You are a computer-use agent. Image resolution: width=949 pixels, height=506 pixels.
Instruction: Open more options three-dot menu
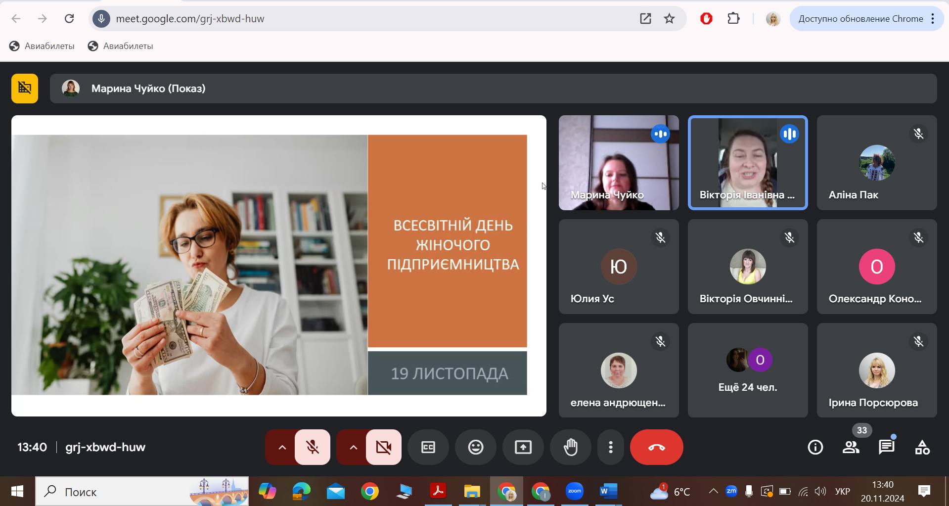click(x=611, y=447)
